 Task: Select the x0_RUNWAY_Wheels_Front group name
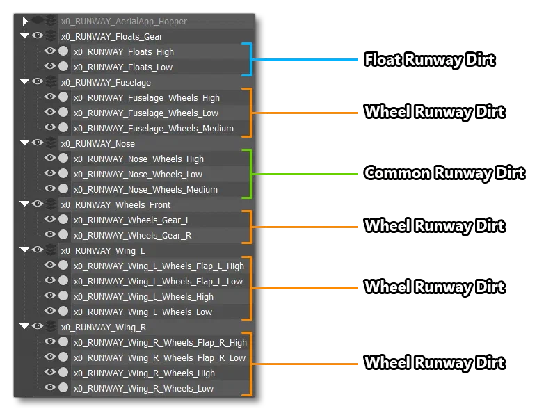pos(115,205)
